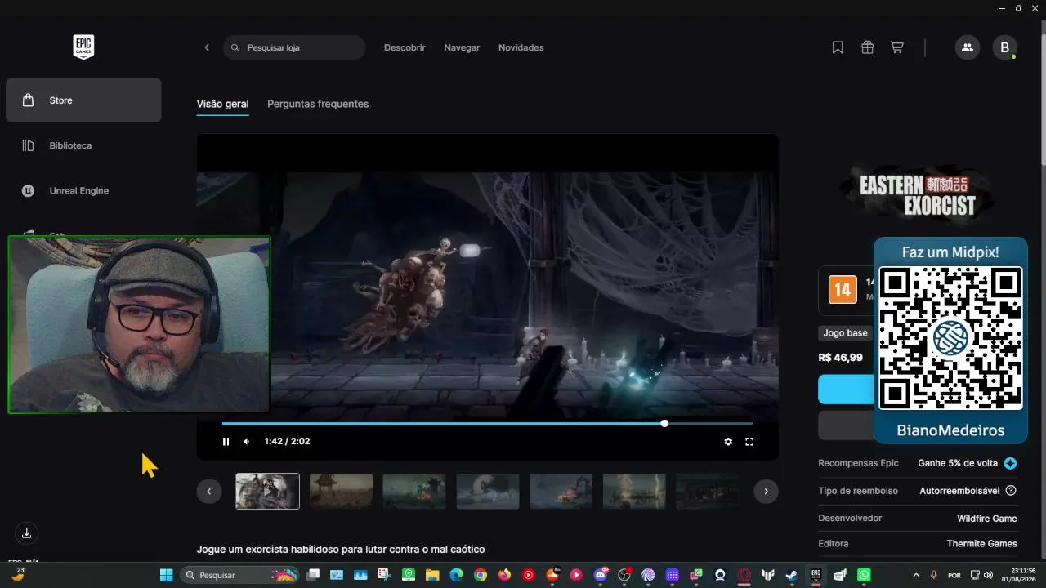This screenshot has height=588, width=1046.
Task: Switch to the Perguntas frequentes tab
Action: coord(318,104)
